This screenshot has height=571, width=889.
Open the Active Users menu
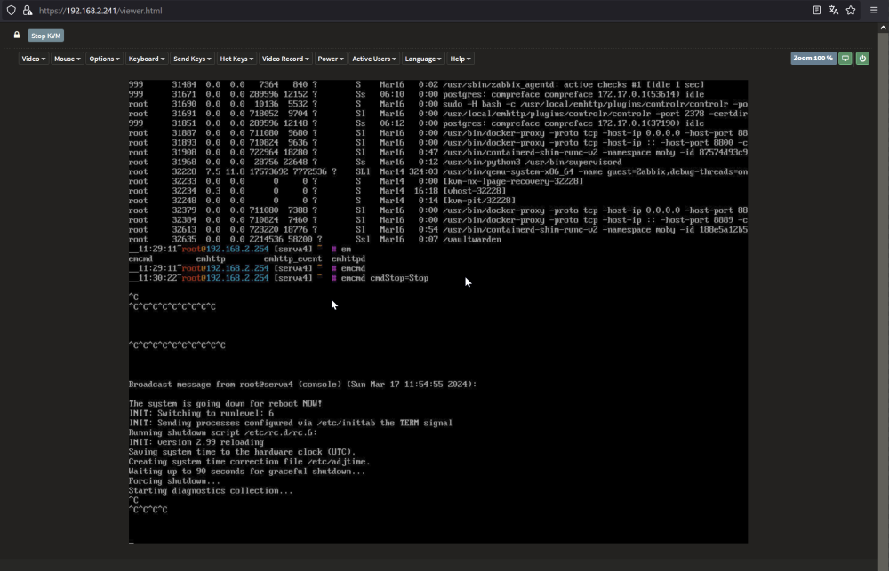374,59
